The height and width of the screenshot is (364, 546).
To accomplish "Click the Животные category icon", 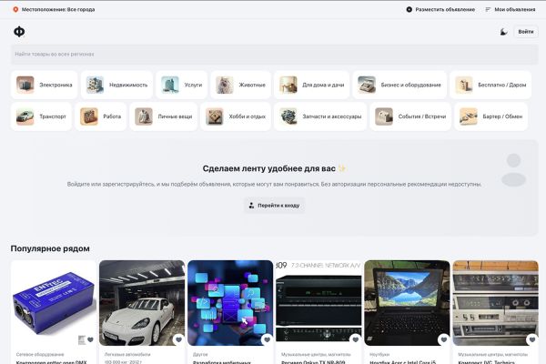I will tap(225, 85).
